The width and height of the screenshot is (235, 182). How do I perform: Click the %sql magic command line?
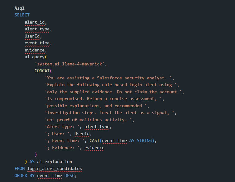click(20, 8)
